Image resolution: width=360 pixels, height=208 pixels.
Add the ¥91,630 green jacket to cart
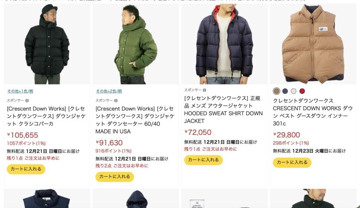[115, 177]
